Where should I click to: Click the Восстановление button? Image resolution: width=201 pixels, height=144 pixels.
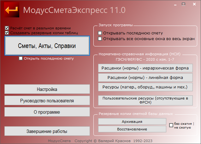pos(132,129)
